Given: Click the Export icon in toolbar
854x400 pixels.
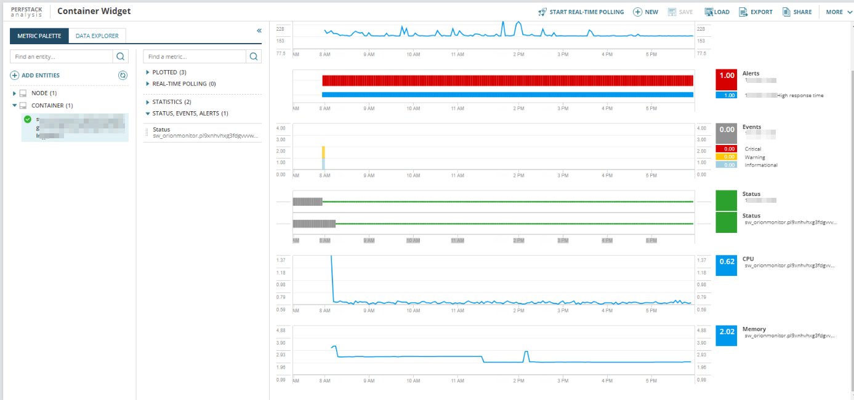Looking at the screenshot, I should 743,12.
